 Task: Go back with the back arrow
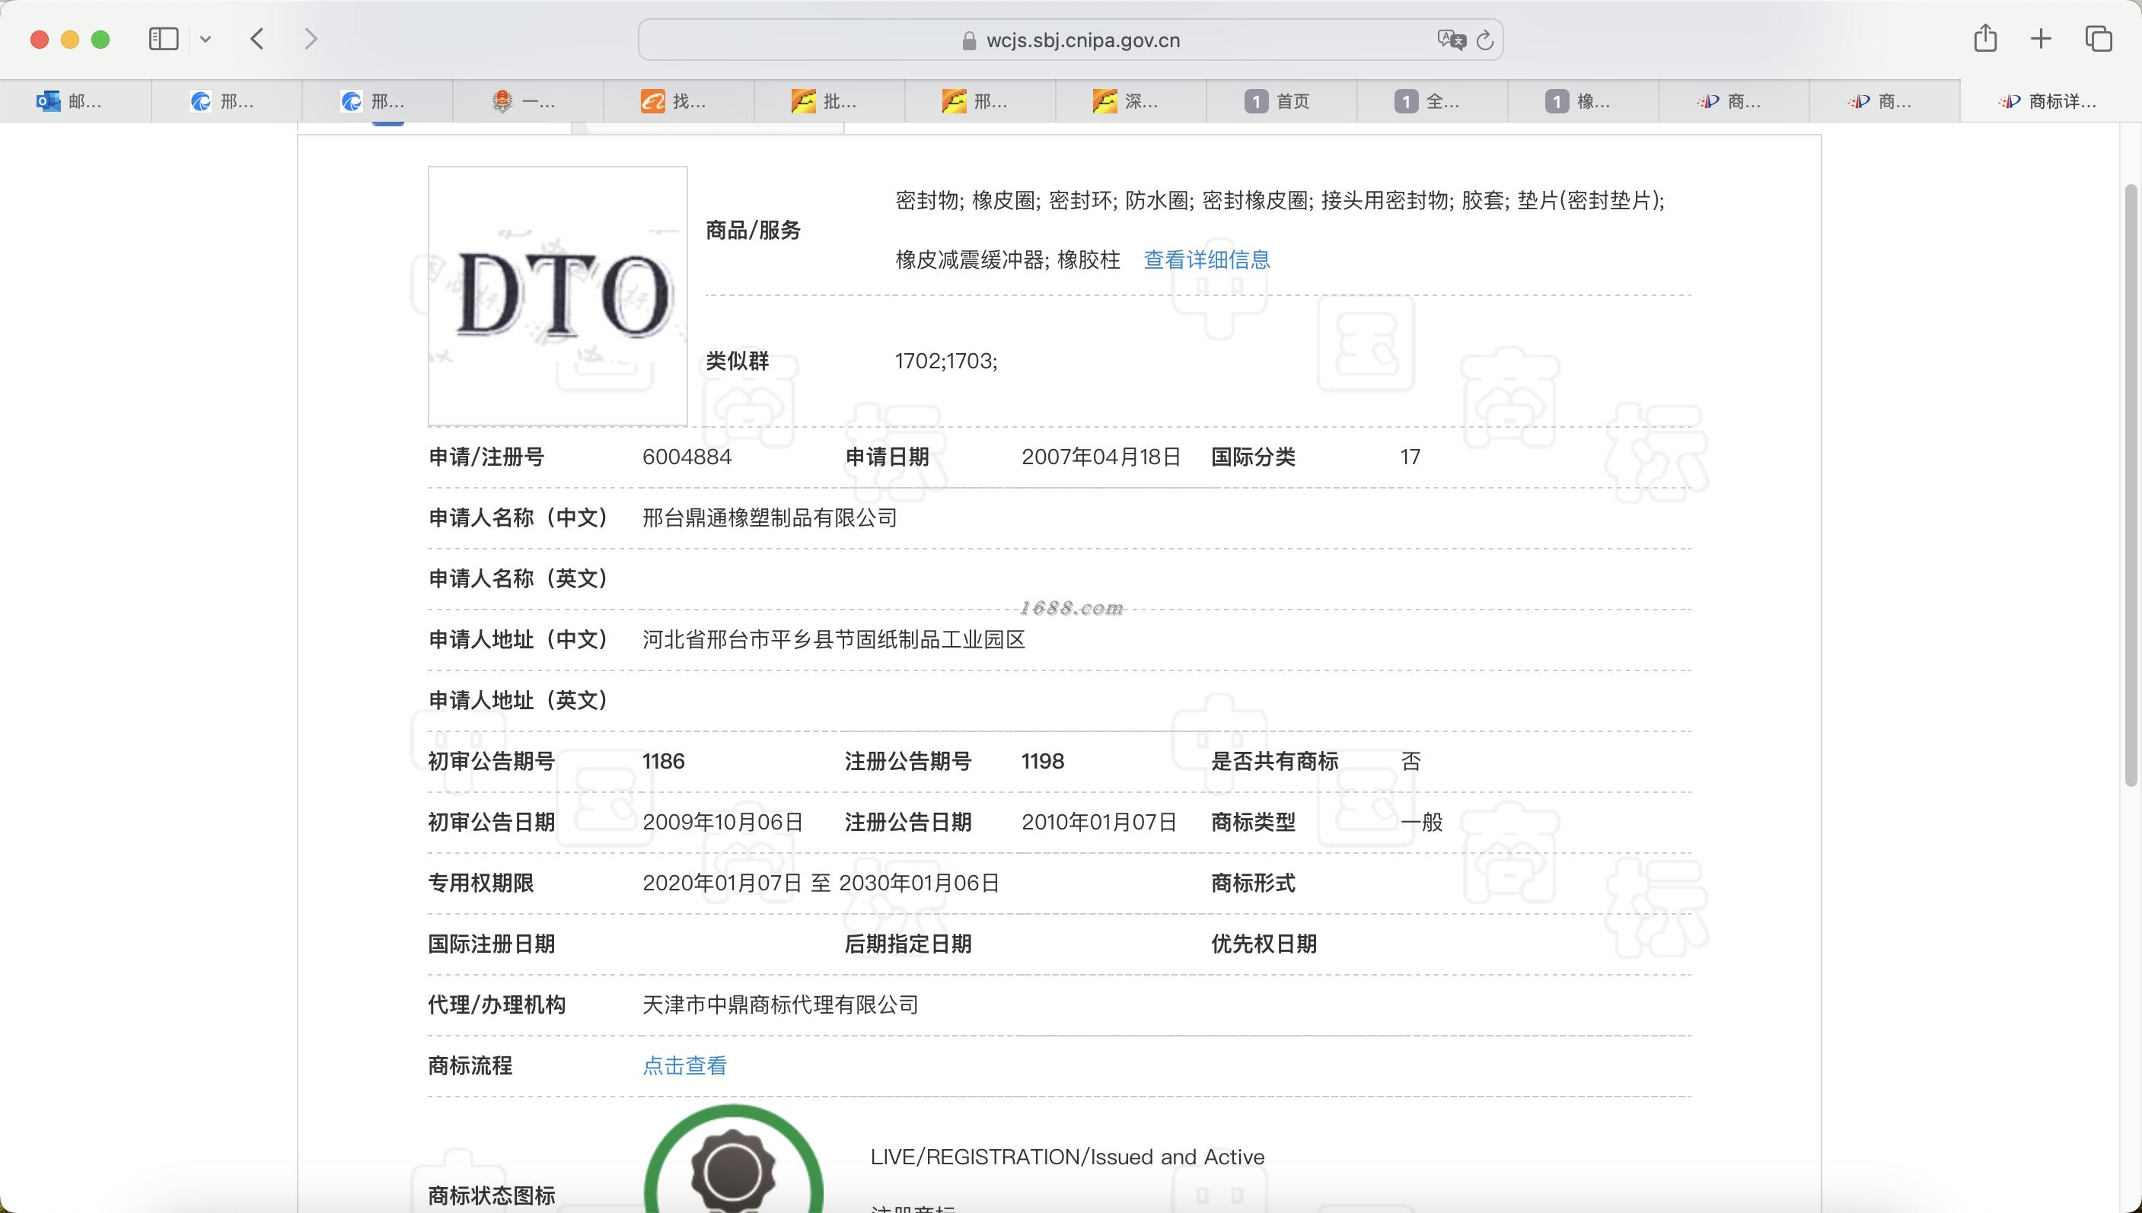[257, 39]
